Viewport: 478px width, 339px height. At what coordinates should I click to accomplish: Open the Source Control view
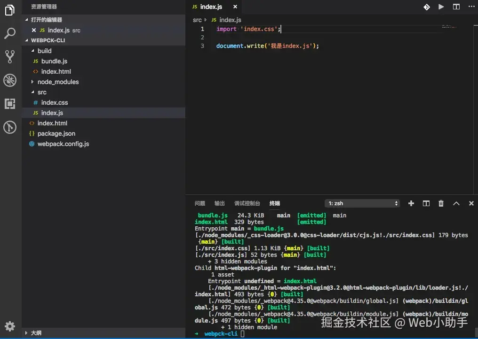[x=10, y=57]
